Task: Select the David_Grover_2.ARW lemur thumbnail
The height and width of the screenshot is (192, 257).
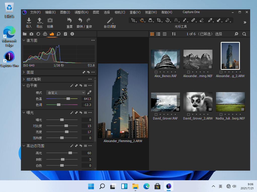Action: point(198,102)
